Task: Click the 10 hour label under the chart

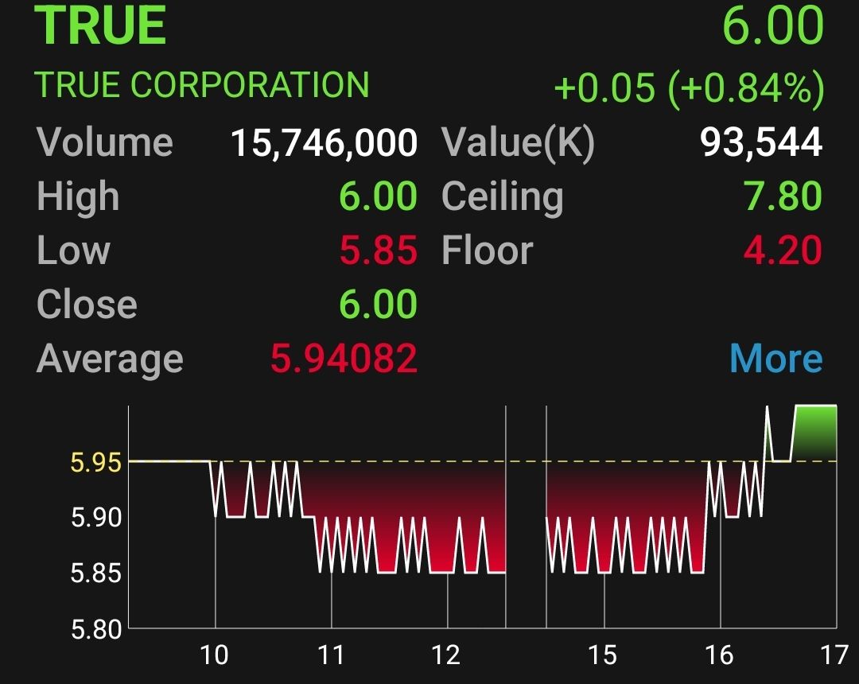Action: tap(214, 655)
